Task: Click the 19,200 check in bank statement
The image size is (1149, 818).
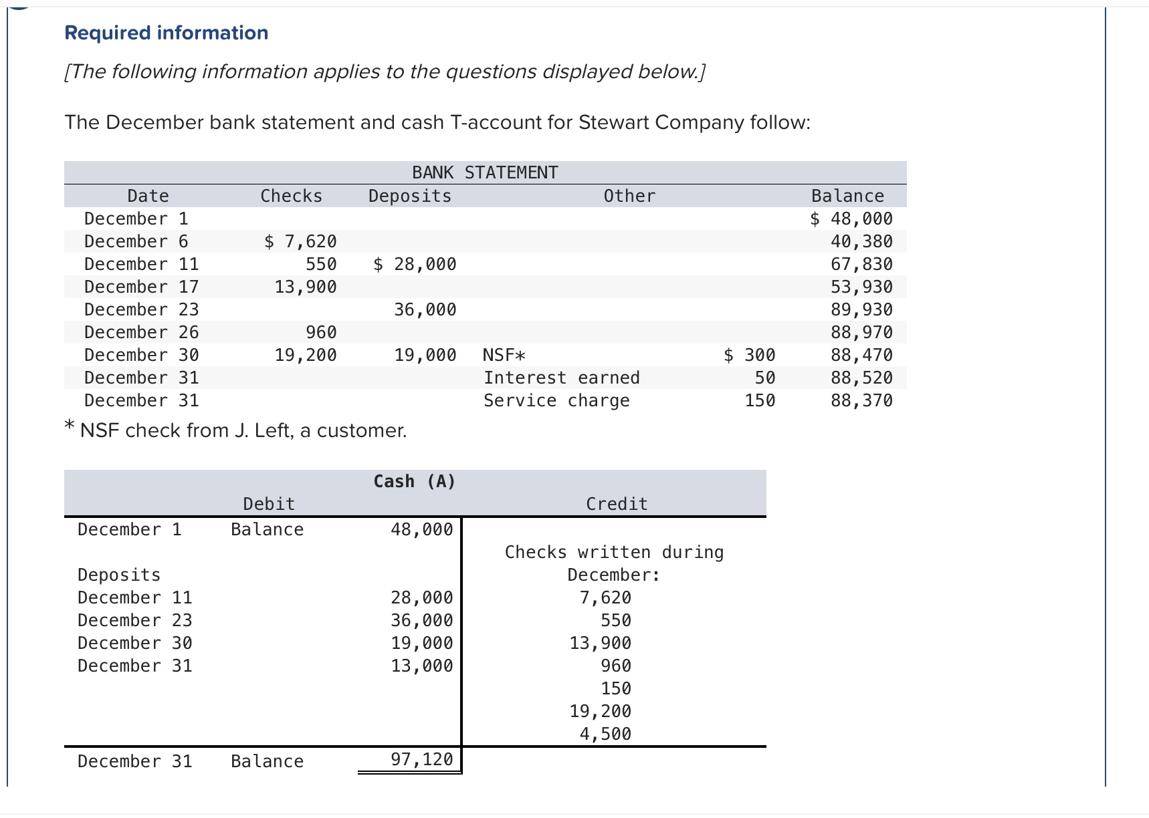Action: tap(306, 355)
